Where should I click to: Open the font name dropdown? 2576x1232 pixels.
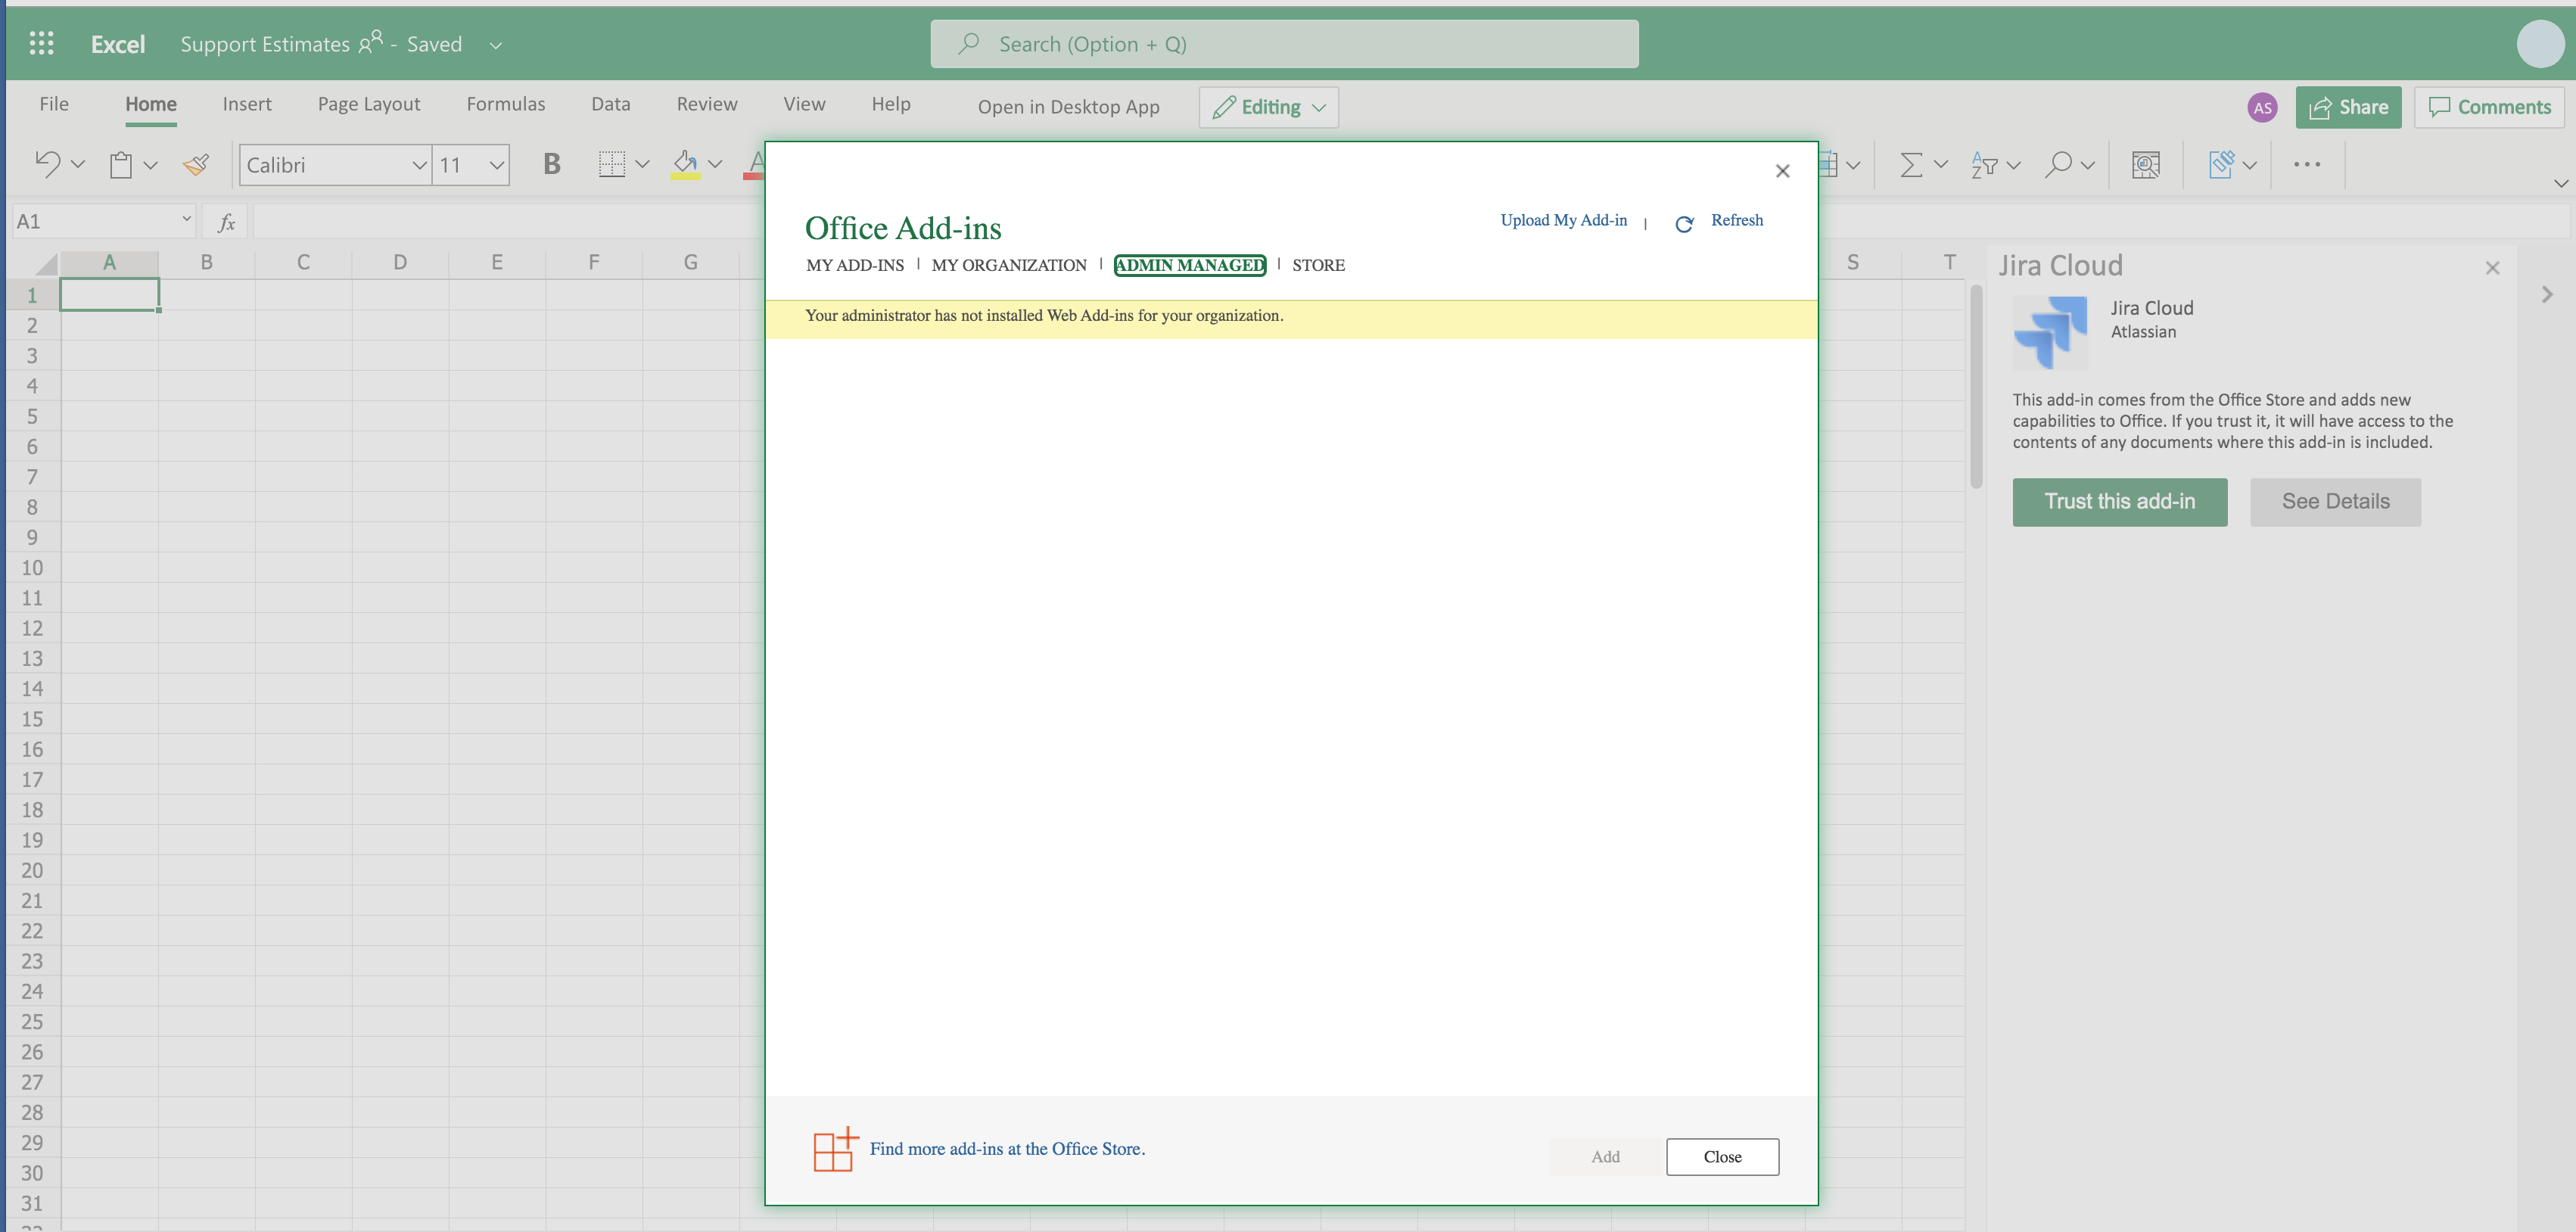(419, 164)
